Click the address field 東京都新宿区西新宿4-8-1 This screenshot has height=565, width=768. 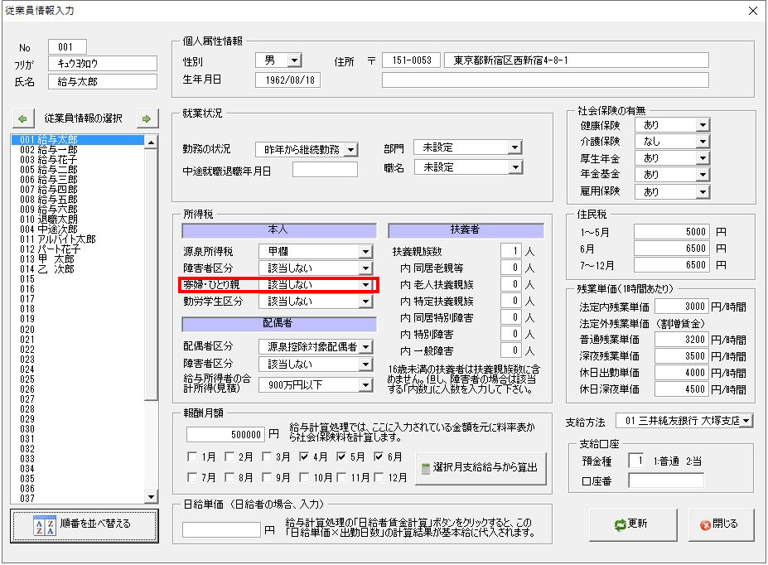coord(577,60)
